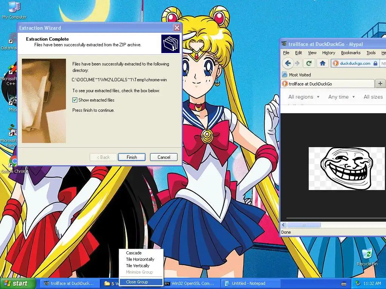Click Cancel in Extraction Wizard

[164, 157]
